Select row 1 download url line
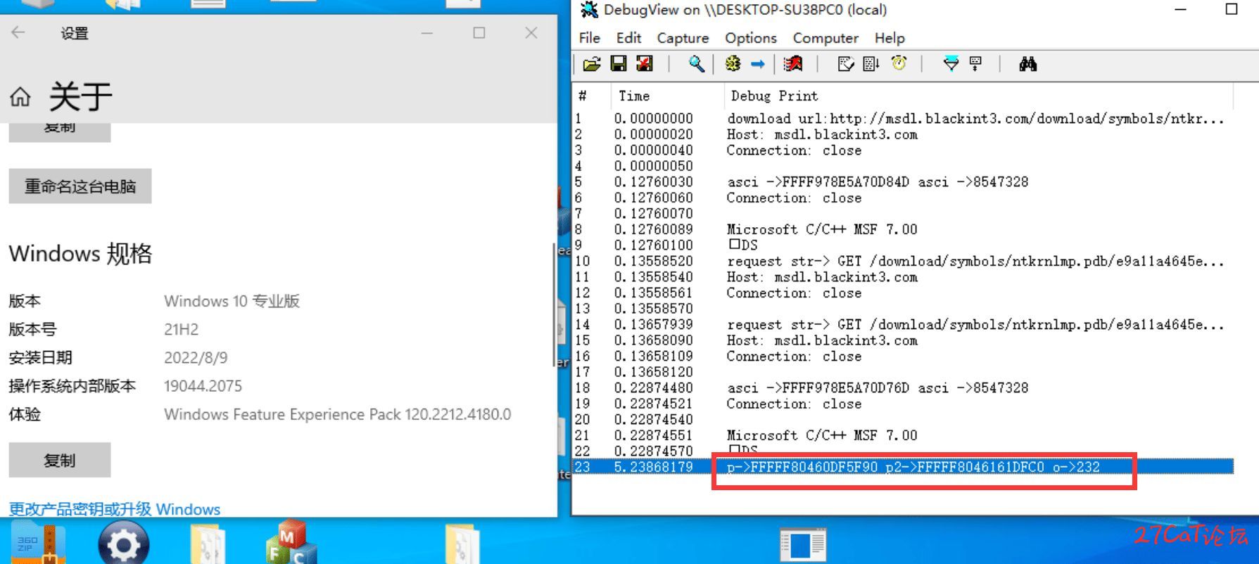 tap(904, 118)
